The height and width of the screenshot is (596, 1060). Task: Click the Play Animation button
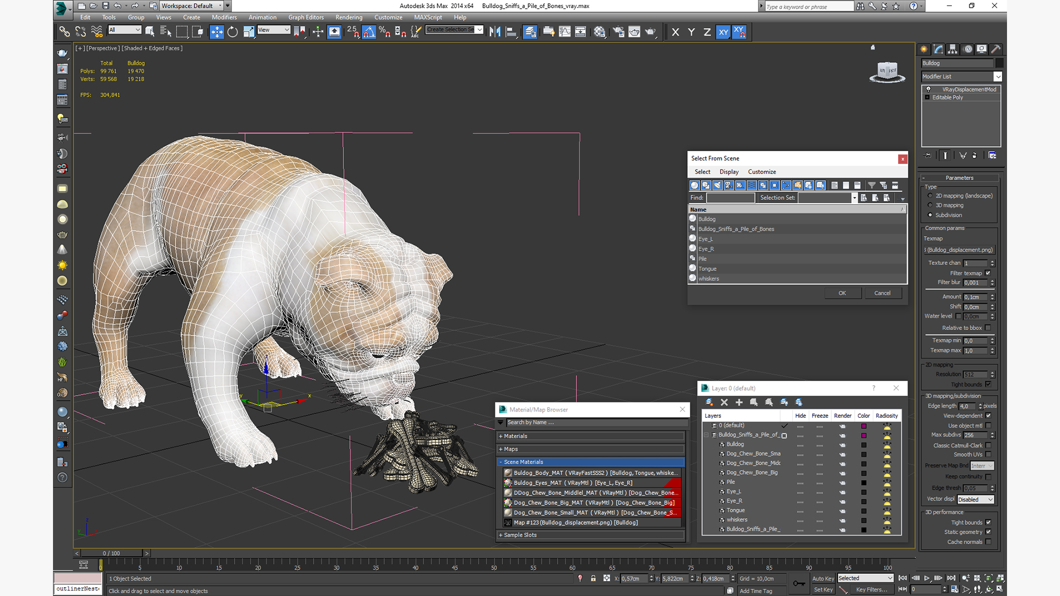tap(927, 578)
